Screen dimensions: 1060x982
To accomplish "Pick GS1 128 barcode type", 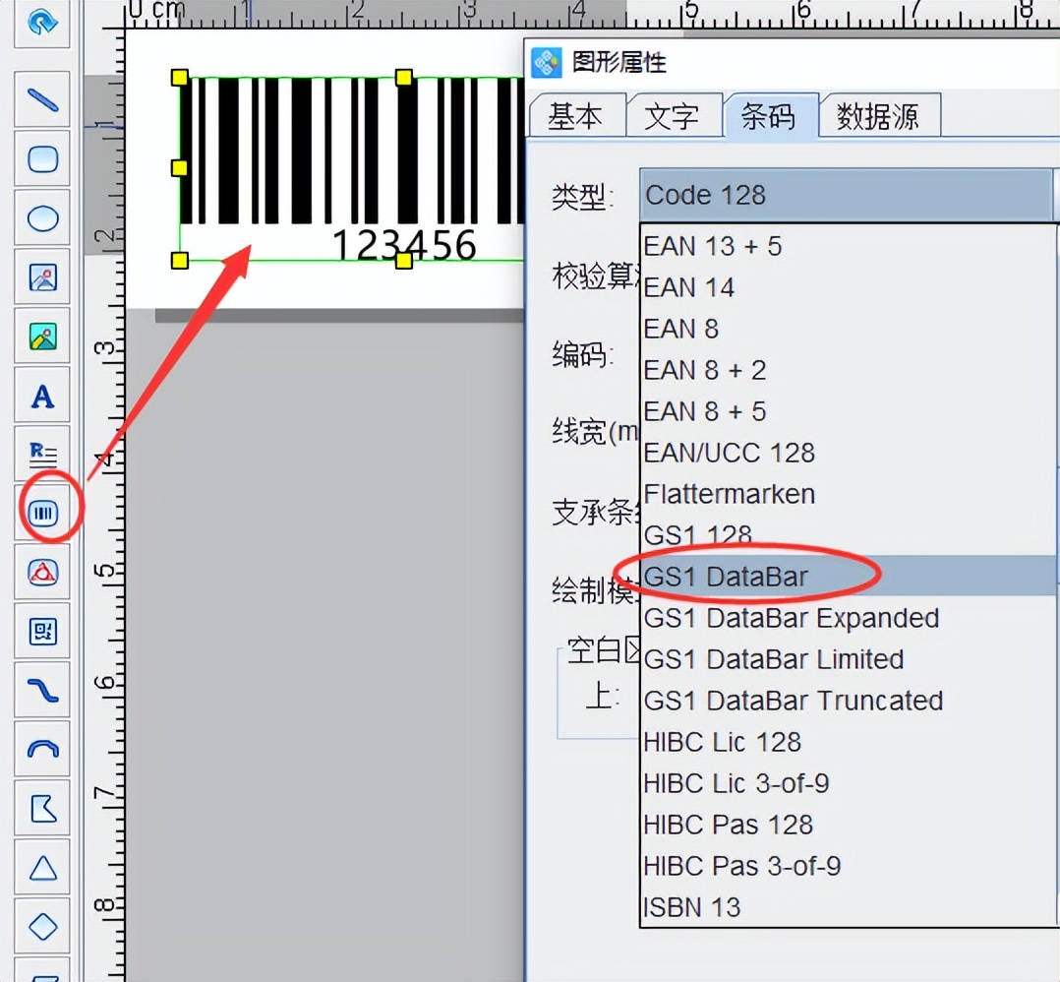I will coord(849,535).
